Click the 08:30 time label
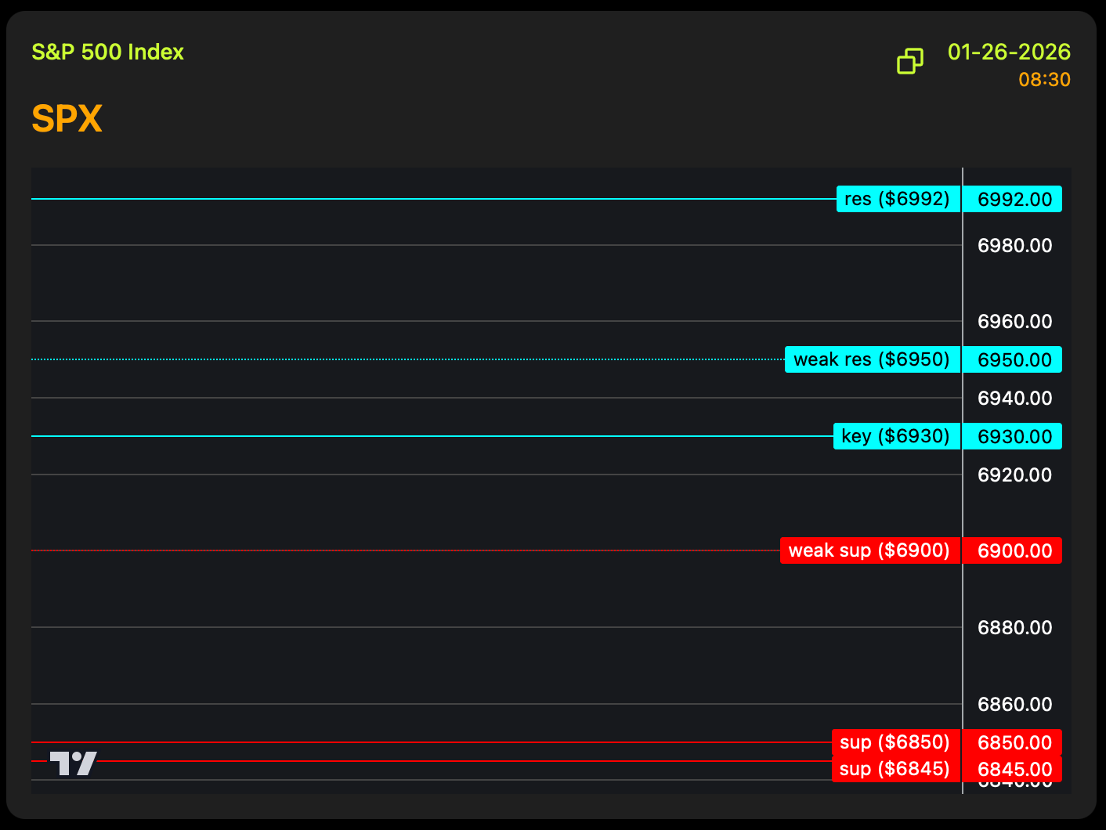The width and height of the screenshot is (1106, 830). 1044,80
